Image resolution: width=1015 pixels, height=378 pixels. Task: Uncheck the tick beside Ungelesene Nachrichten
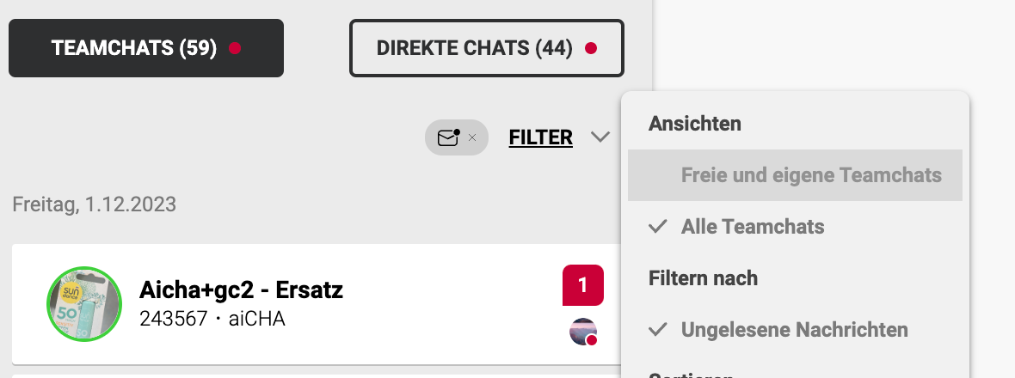[658, 329]
